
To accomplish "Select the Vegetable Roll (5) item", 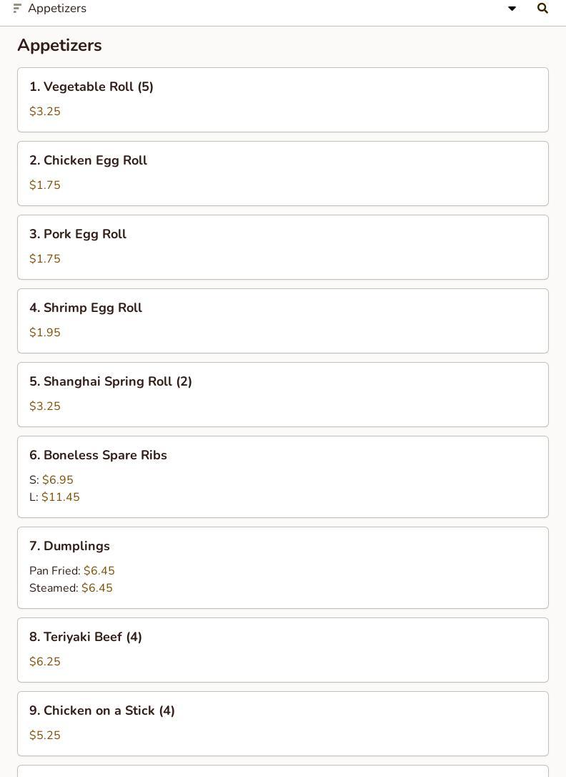I will (283, 99).
